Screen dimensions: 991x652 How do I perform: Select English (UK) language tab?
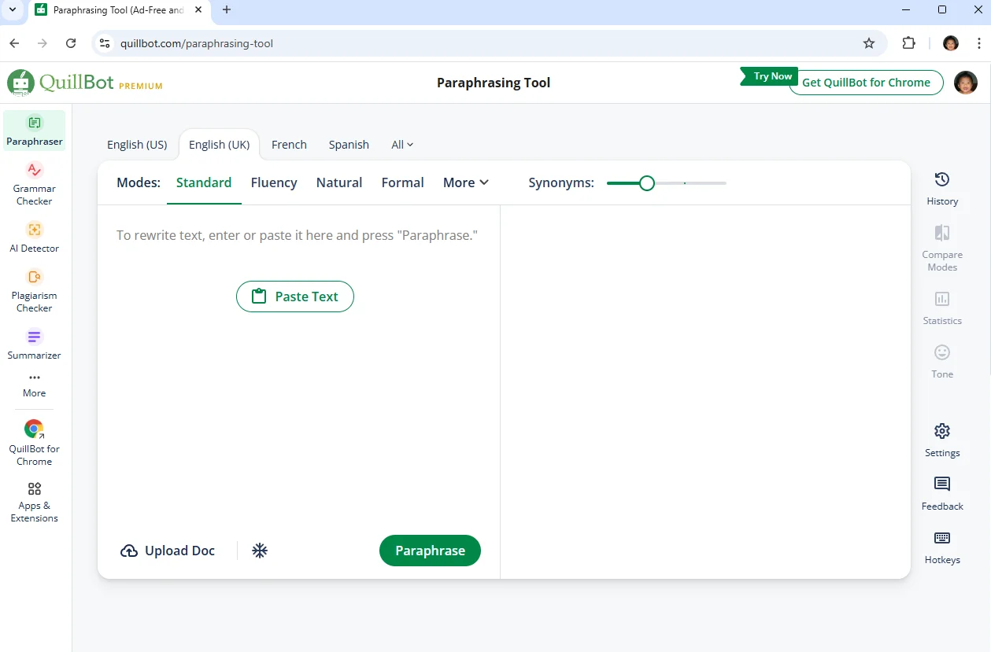[x=220, y=145]
